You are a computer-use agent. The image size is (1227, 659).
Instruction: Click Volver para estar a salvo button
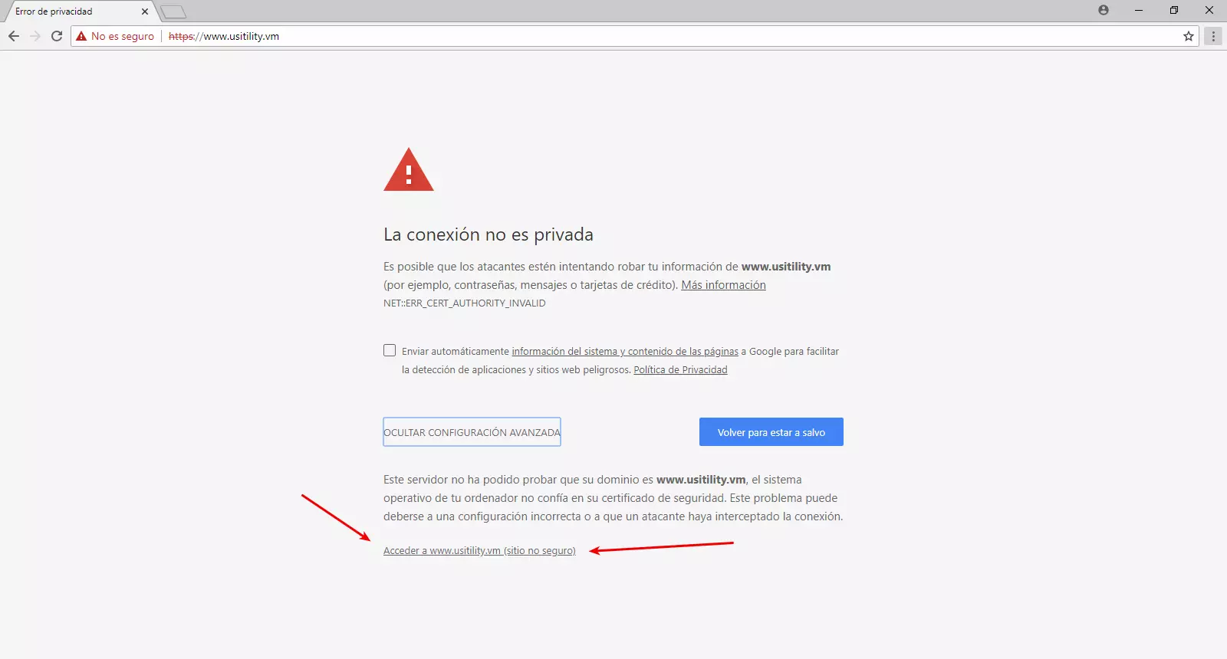pos(771,432)
